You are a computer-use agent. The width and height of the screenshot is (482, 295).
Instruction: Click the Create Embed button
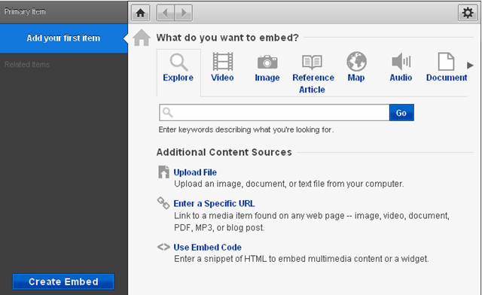point(63,281)
